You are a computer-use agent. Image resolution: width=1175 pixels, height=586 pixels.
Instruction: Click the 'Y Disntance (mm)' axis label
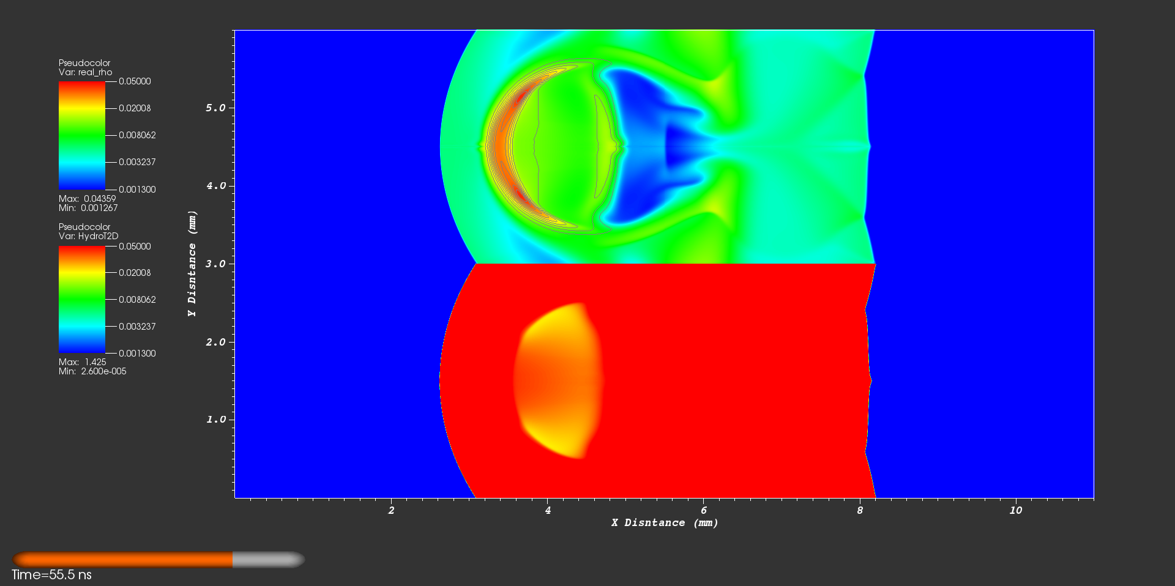click(x=192, y=264)
